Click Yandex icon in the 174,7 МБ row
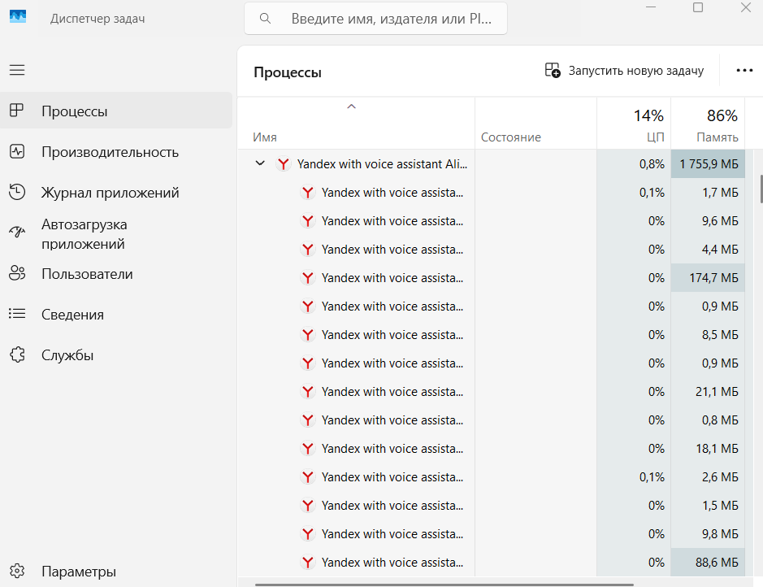This screenshot has width=763, height=587. [x=307, y=278]
